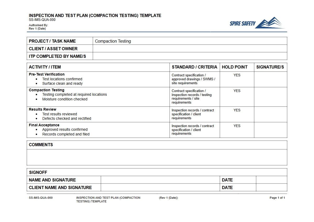
Task: Click the signature cell for Compaction Testing row
Action: click(271, 97)
